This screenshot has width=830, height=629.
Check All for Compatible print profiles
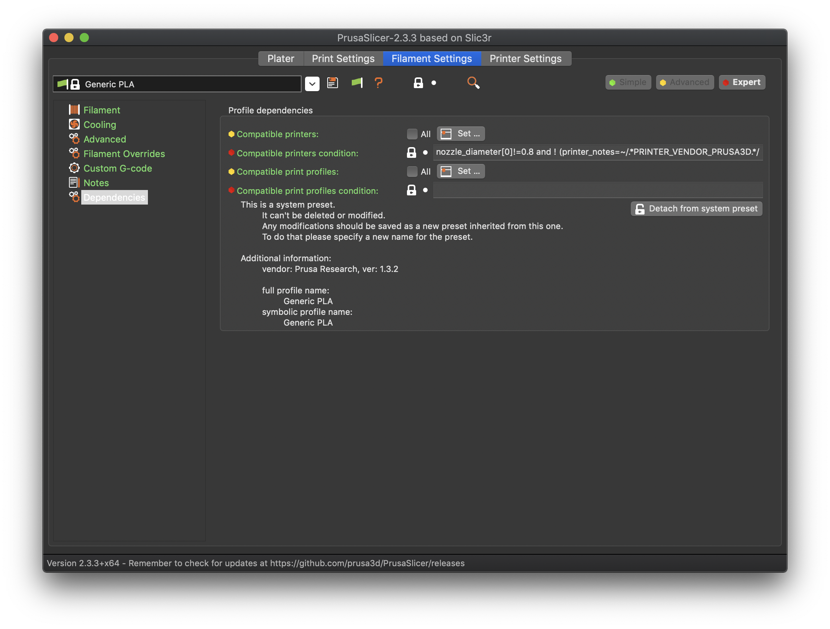pyautogui.click(x=412, y=172)
